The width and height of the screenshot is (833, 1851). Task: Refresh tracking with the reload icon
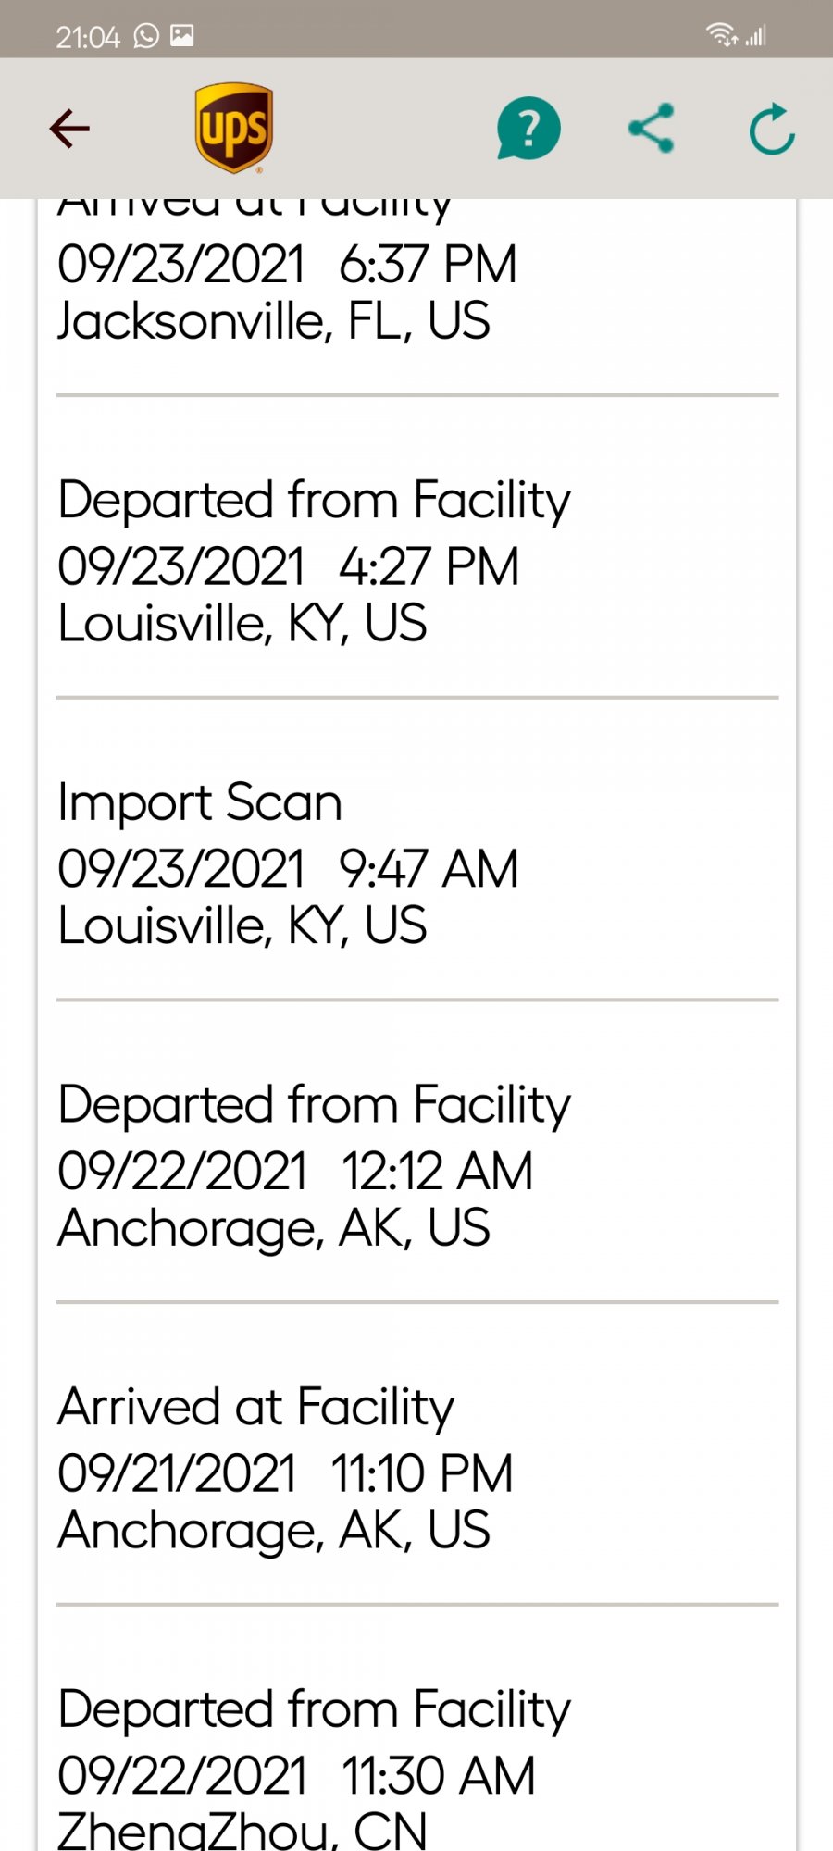click(772, 129)
